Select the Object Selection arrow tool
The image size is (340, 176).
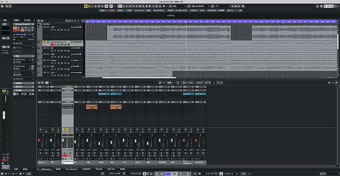[120, 6]
